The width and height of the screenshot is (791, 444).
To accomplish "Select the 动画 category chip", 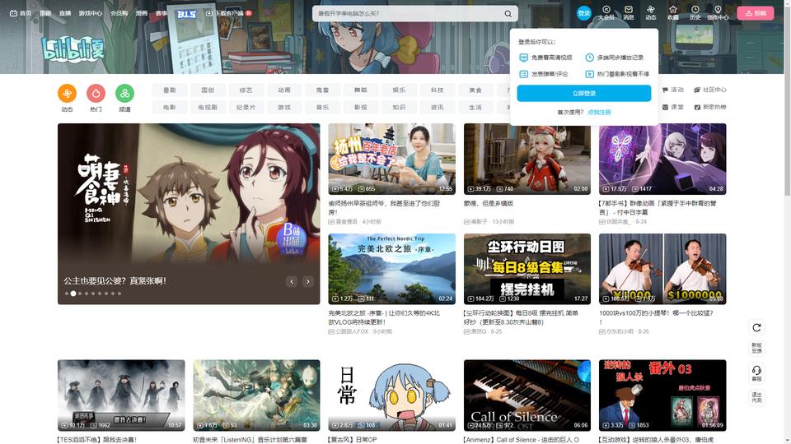I will 284,90.
